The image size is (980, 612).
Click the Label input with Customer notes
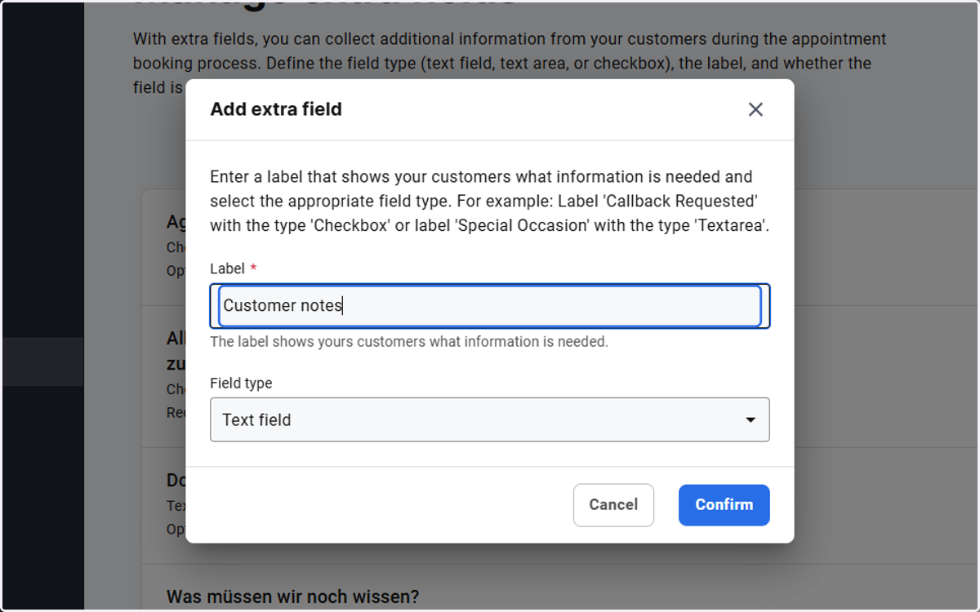(490, 306)
